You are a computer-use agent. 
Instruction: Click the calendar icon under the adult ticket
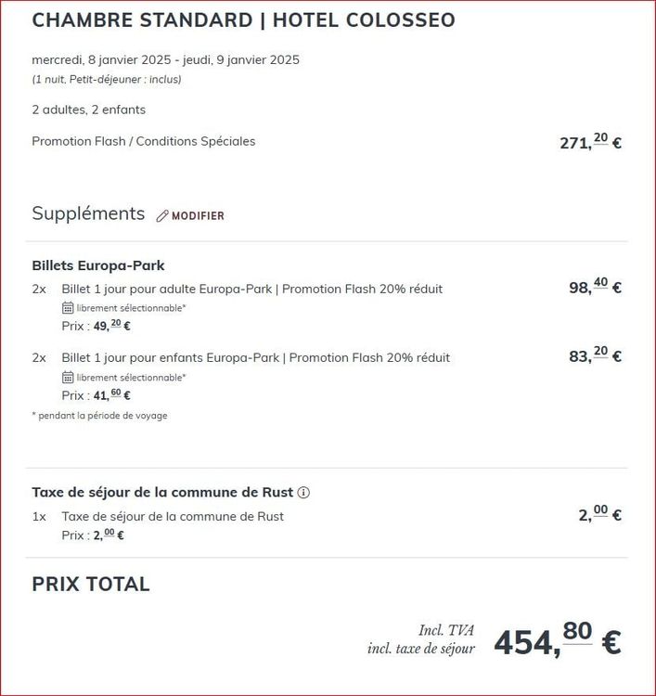pyautogui.click(x=68, y=308)
